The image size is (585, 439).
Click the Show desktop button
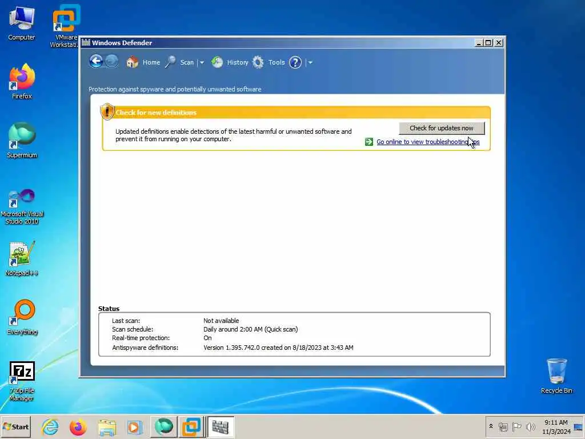pyautogui.click(x=579, y=426)
